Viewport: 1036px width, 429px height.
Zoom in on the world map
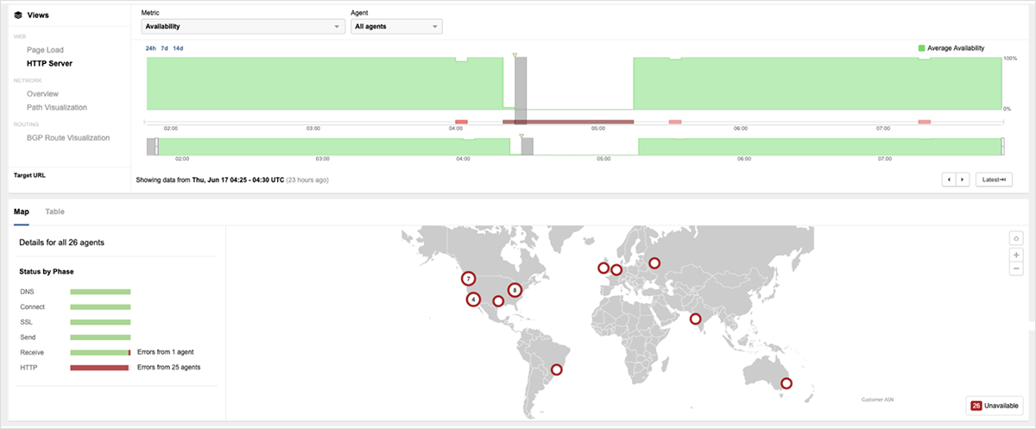[x=1016, y=255]
